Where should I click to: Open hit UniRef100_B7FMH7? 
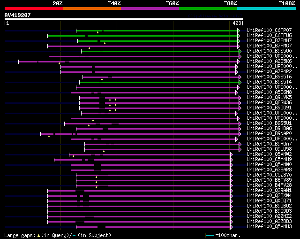point(269,41)
